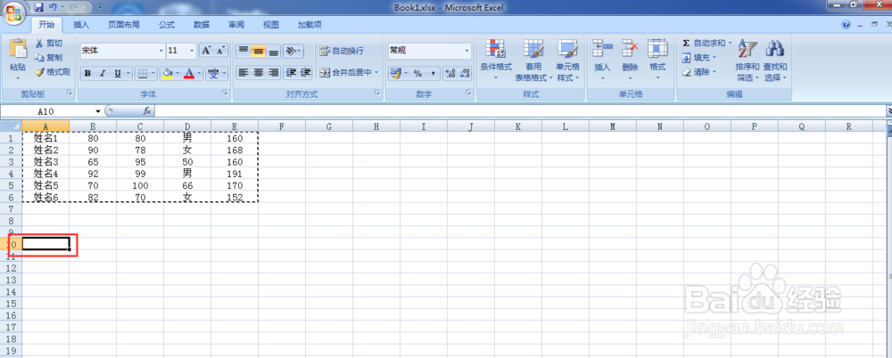Cut selection using 剪切
Image resolution: width=892 pixels, height=358 pixels.
click(x=48, y=43)
